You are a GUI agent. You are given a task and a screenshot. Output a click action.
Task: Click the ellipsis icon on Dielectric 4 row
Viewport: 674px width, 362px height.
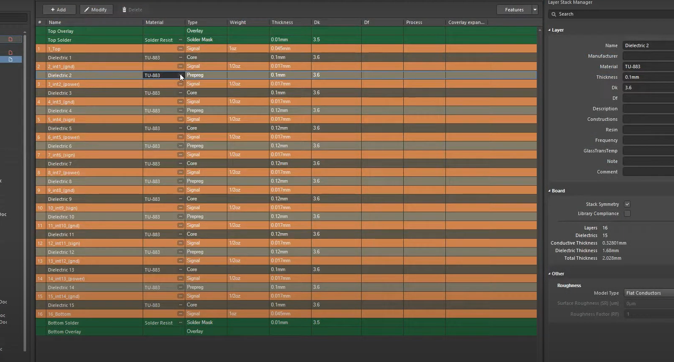[180, 111]
